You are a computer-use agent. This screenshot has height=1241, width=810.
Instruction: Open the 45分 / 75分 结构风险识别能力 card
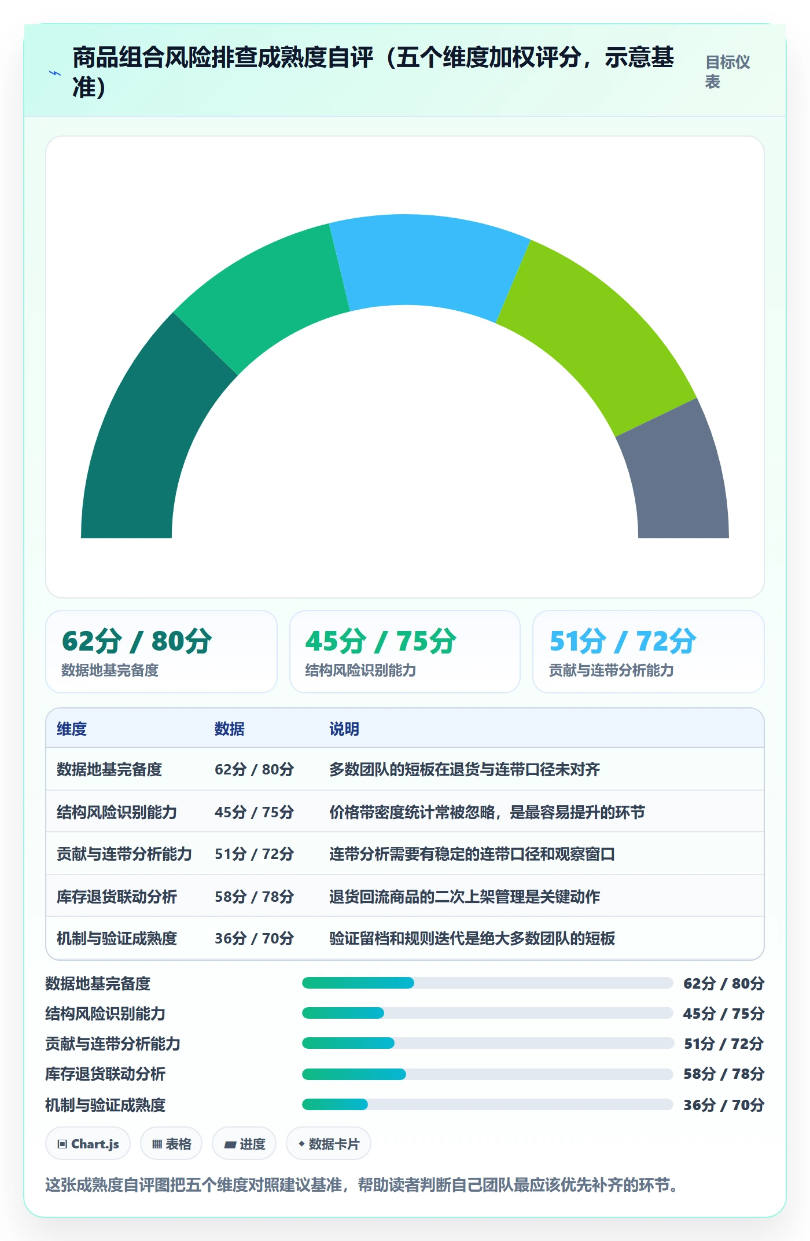(x=405, y=652)
